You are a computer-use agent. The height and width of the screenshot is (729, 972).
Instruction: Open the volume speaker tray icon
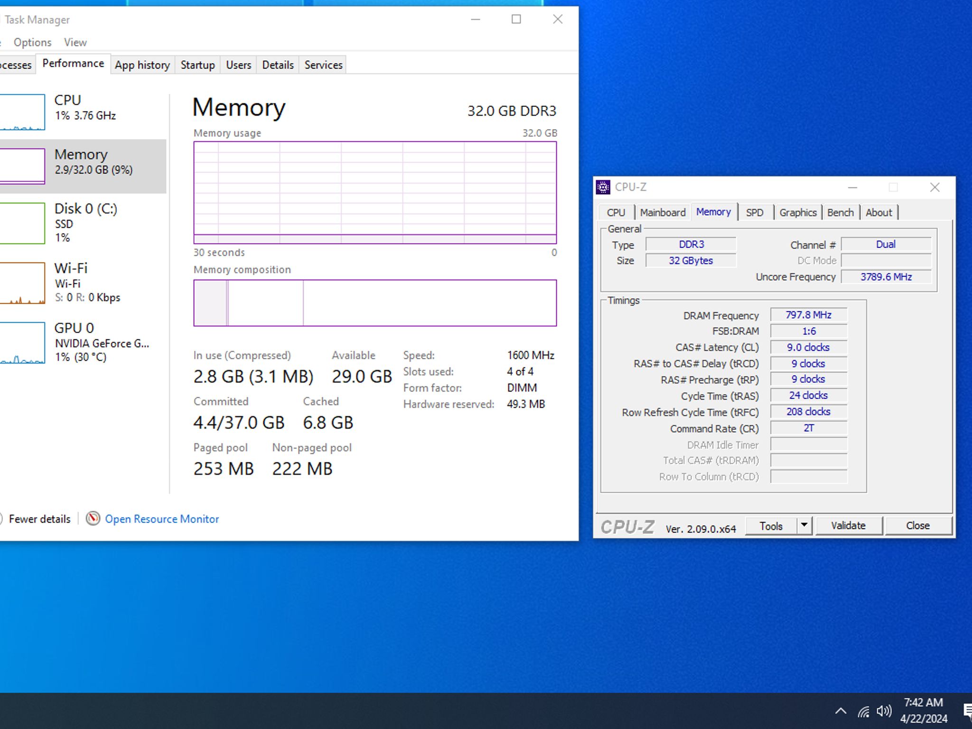pyautogui.click(x=884, y=711)
